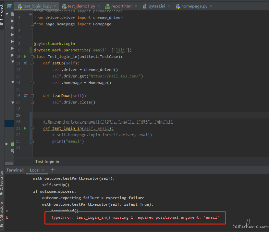Click the Project panel horizontal scrollbar
Image resolution: width=269 pixels, height=232 pixels.
click(9, 164)
